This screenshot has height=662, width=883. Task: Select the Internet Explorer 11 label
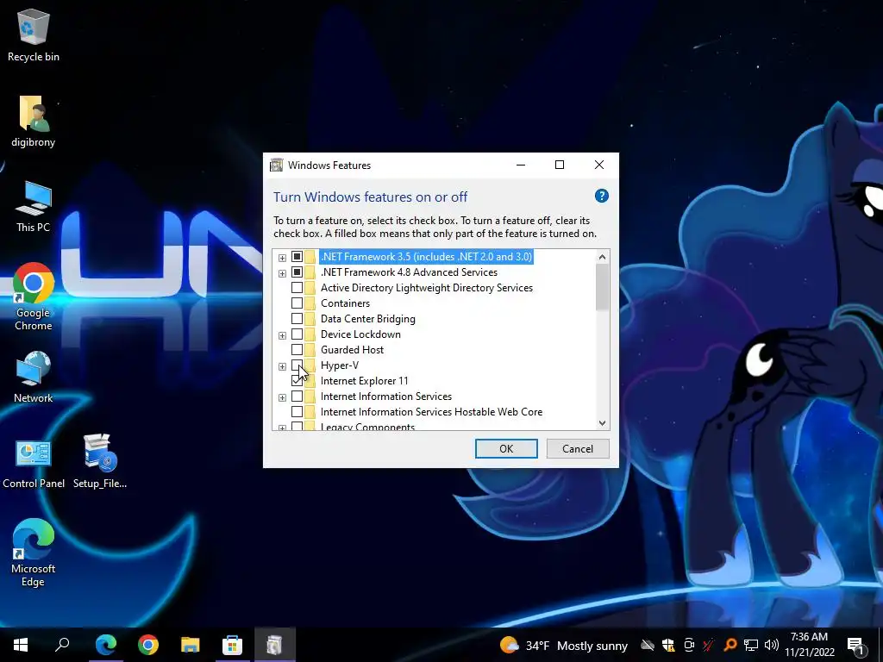coord(365,381)
